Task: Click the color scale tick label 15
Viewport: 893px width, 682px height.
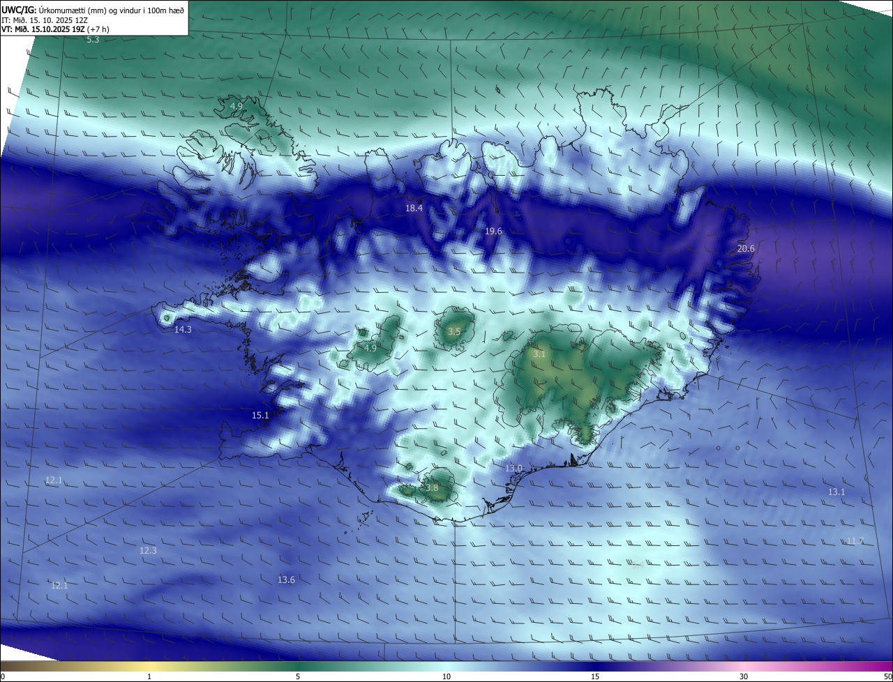Action: [x=595, y=676]
